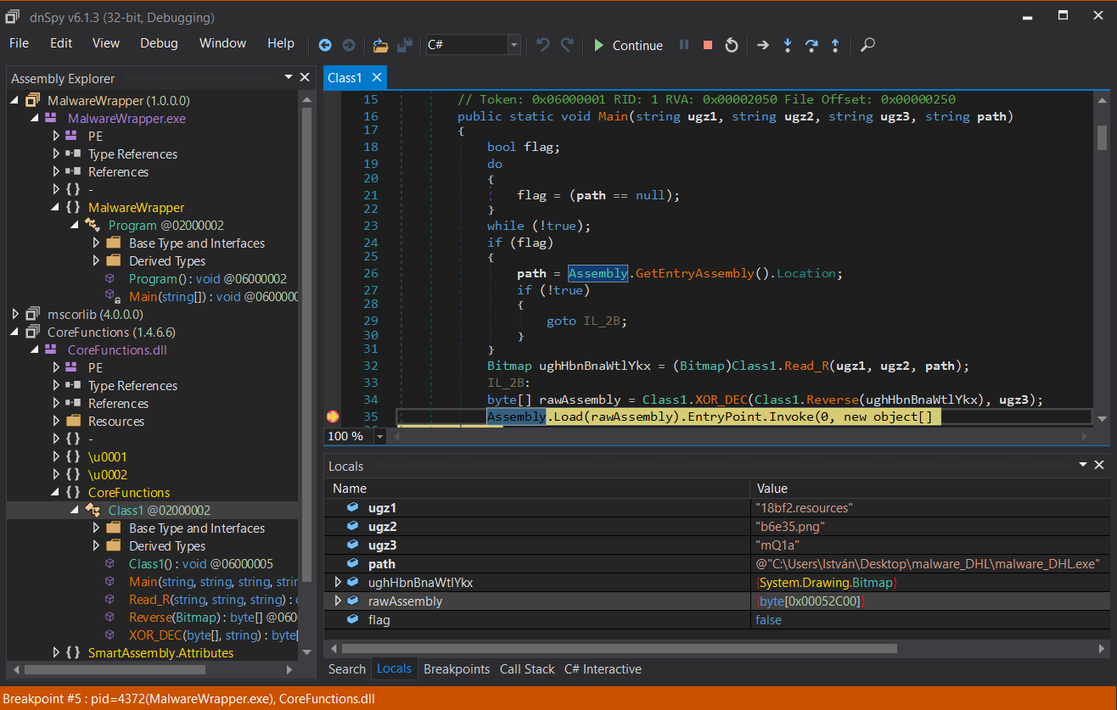This screenshot has height=710, width=1117.
Task: Click the navigate backward arrow icon
Action: pyautogui.click(x=325, y=46)
